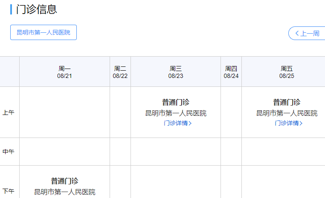Click hospital name under Monday afternoon 普通门诊
Image resolution: width=325 pixels, height=198 pixels.
(x=65, y=192)
